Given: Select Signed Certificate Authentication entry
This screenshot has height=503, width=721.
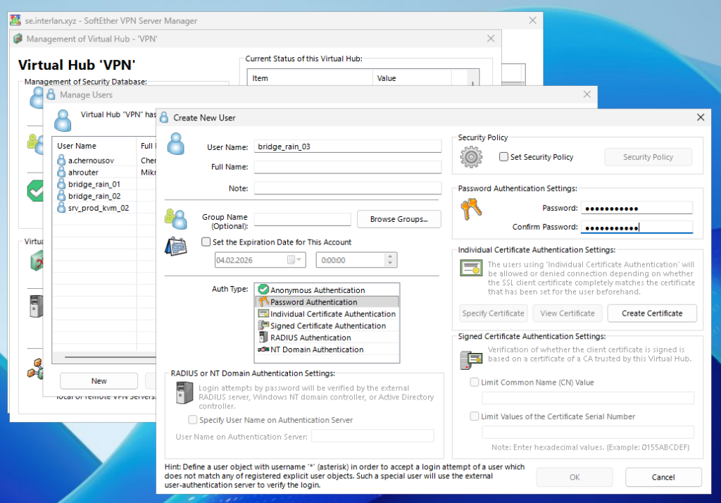Looking at the screenshot, I should point(327,326).
